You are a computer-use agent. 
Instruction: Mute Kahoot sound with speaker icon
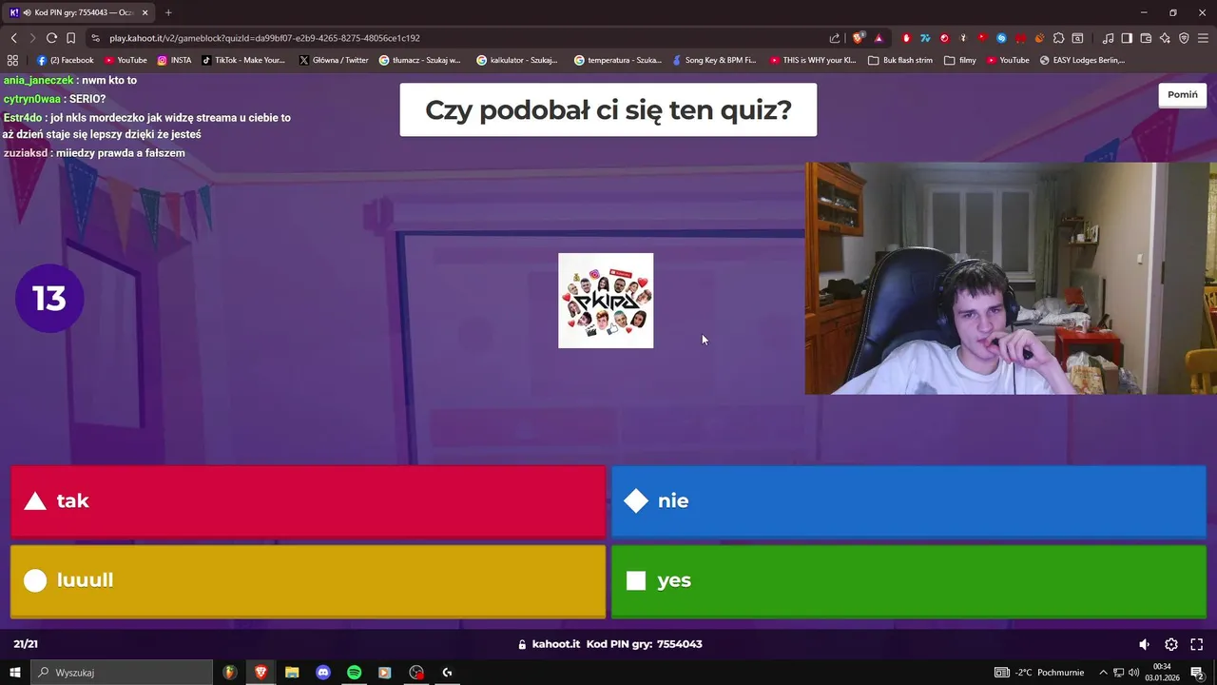tap(1145, 644)
